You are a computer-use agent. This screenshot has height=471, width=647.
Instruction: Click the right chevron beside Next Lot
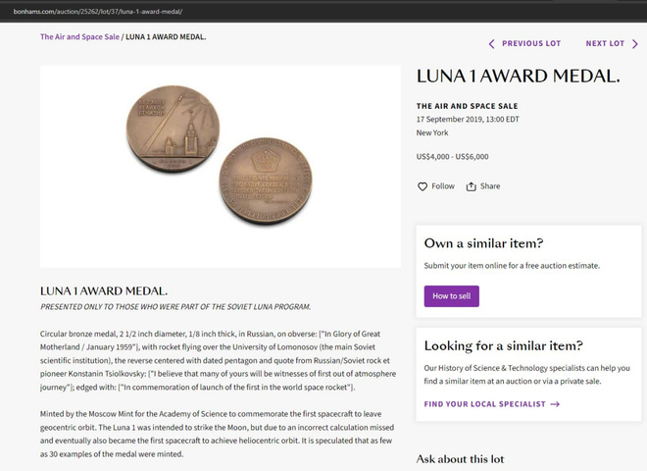[x=635, y=44]
